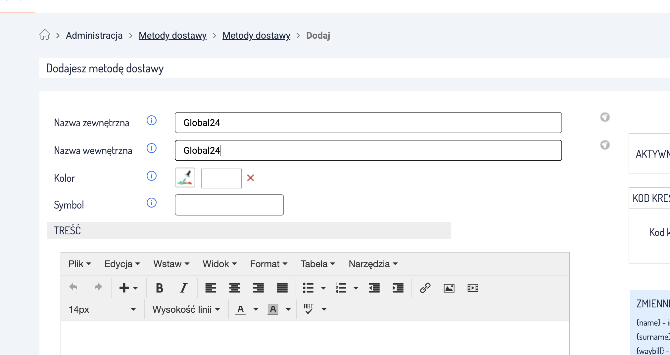The height and width of the screenshot is (355, 670).
Task: Open the Format menu
Action: (268, 264)
